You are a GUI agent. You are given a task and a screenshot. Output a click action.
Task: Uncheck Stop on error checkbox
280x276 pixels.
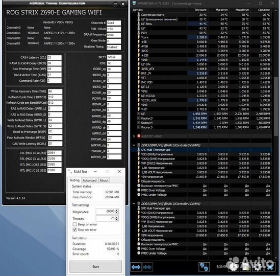pyautogui.click(x=74, y=229)
